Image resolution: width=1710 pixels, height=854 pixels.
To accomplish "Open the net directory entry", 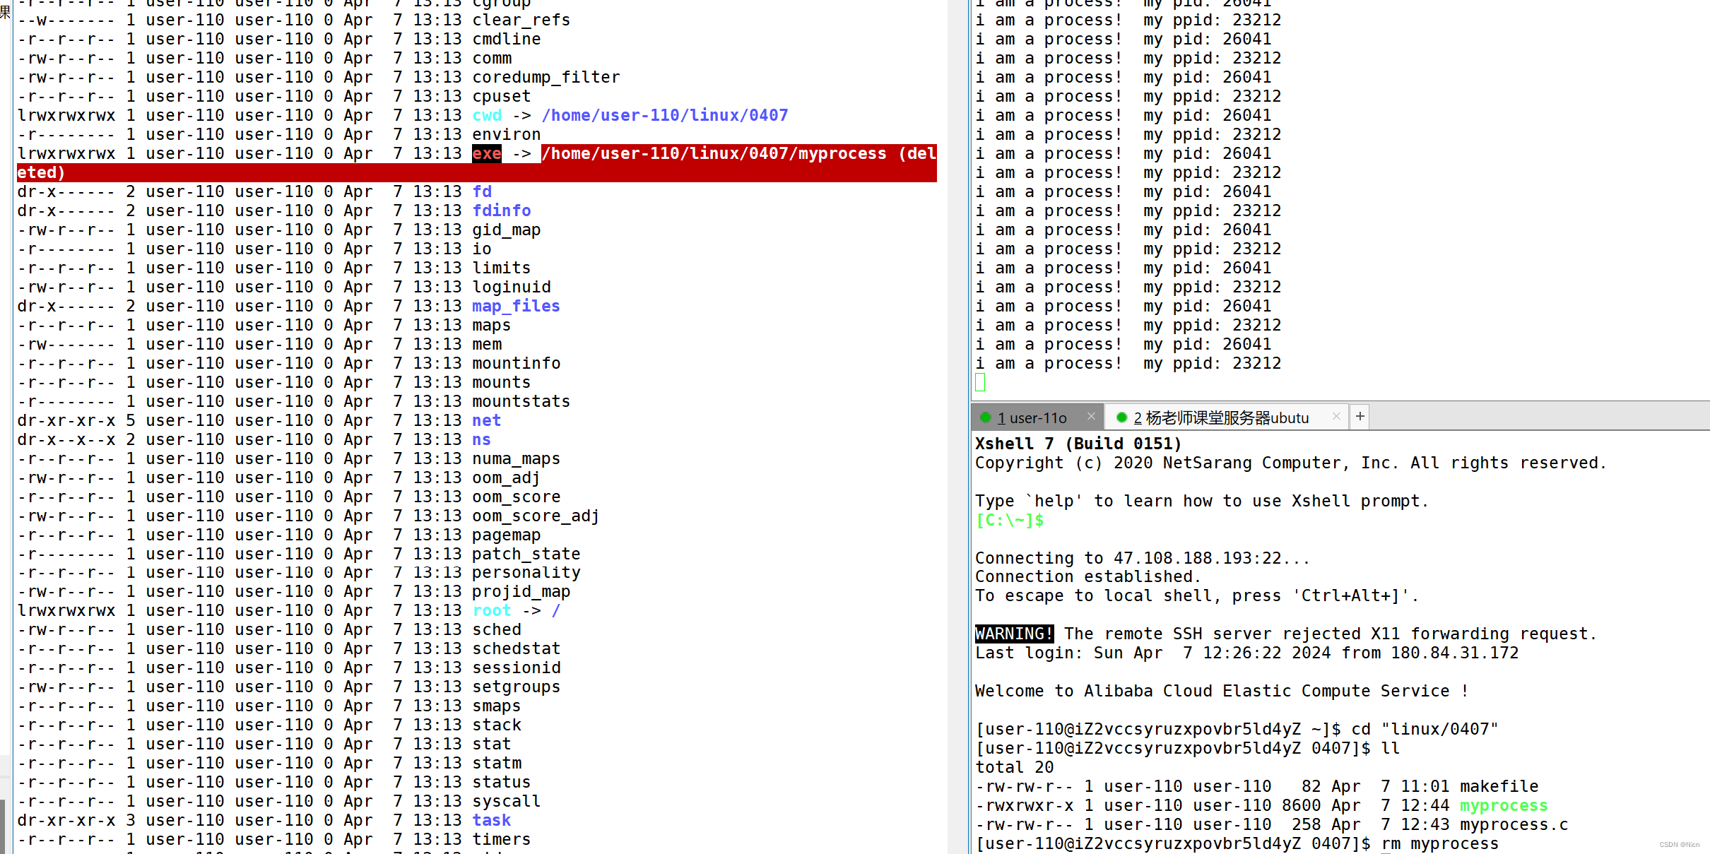I will tap(486, 420).
